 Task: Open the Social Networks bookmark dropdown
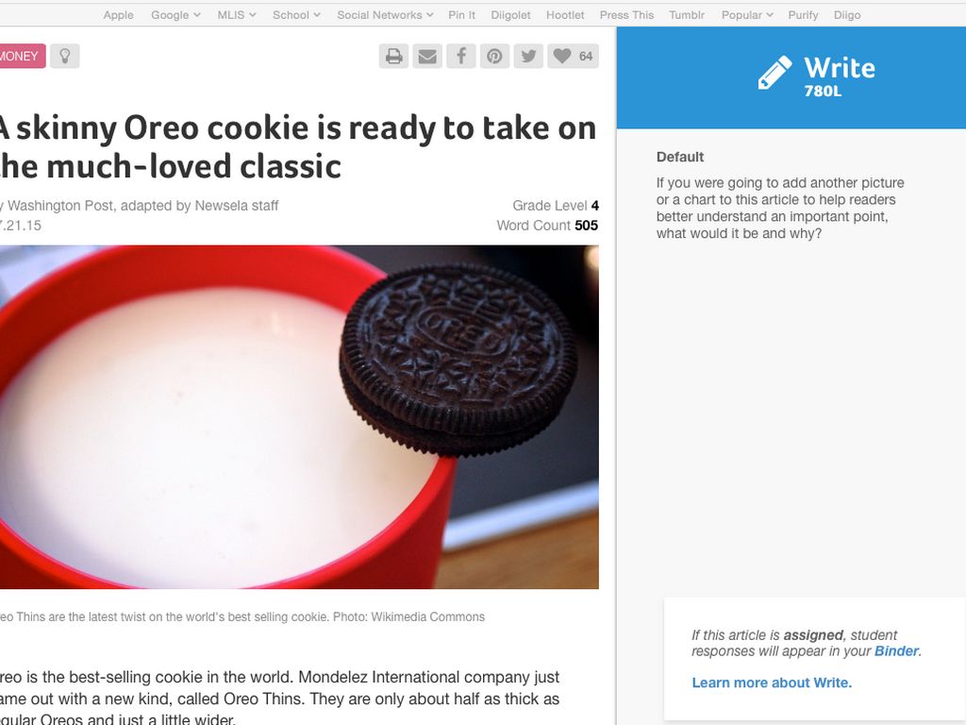pos(385,15)
